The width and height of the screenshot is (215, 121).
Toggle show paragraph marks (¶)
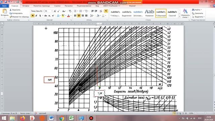click(106, 11)
